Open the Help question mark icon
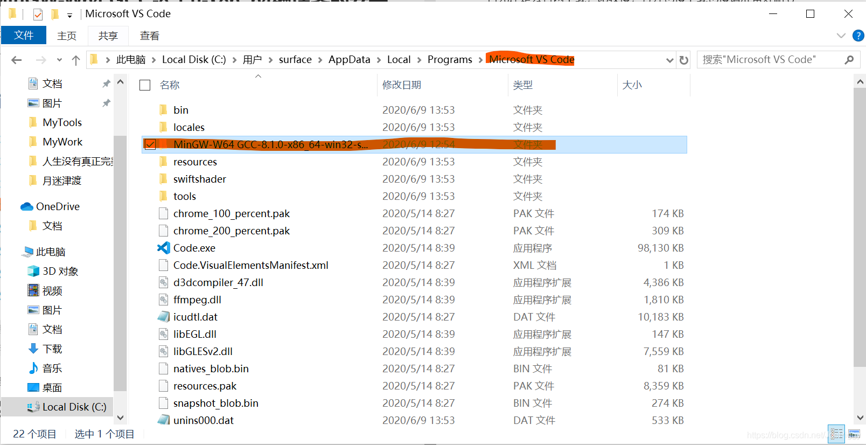The width and height of the screenshot is (866, 445). point(858,36)
